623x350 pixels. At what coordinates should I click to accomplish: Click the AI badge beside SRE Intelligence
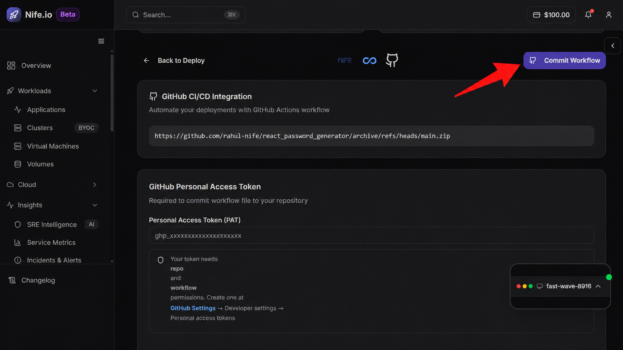point(91,225)
